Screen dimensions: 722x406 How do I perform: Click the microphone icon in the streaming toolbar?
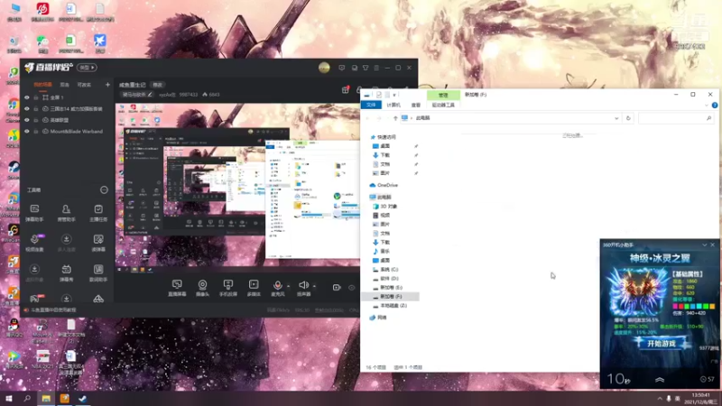click(x=277, y=285)
